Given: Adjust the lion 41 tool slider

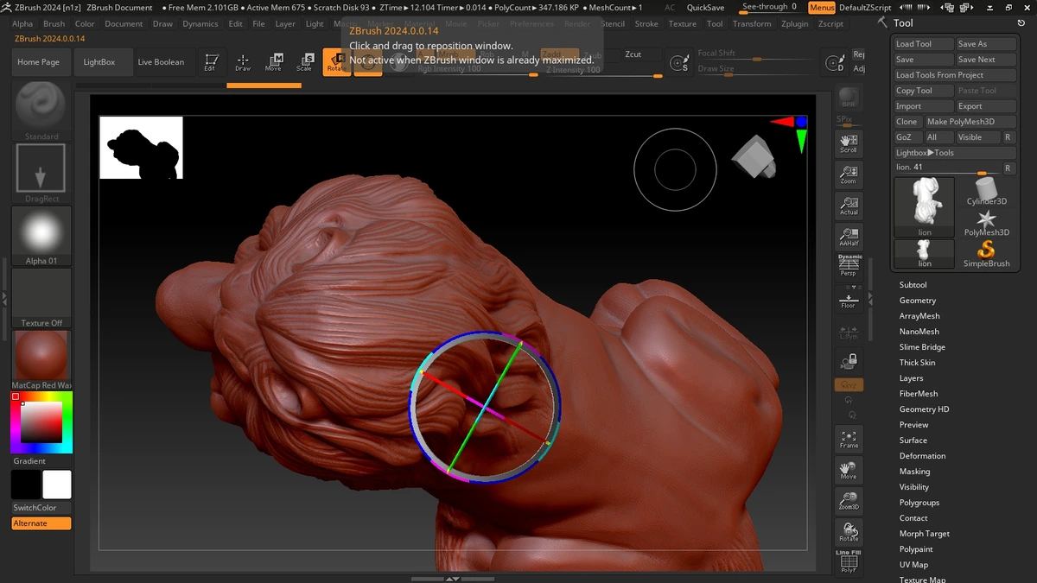Looking at the screenshot, I should (x=946, y=168).
